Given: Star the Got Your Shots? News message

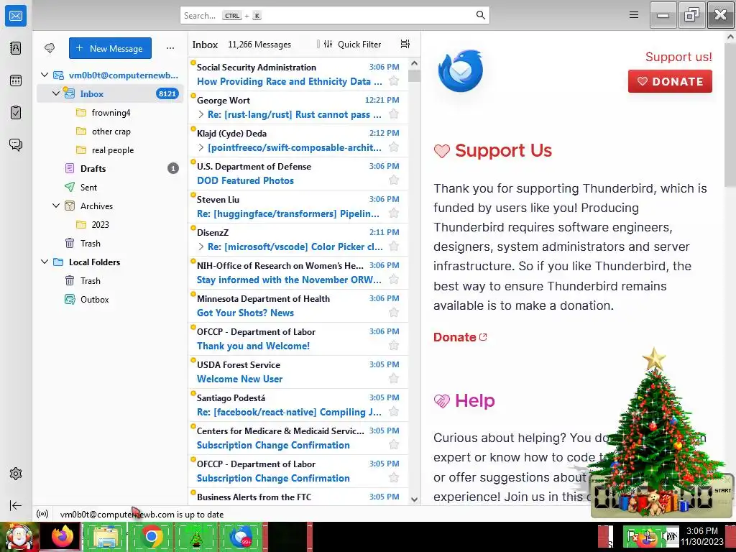Looking at the screenshot, I should coord(394,313).
